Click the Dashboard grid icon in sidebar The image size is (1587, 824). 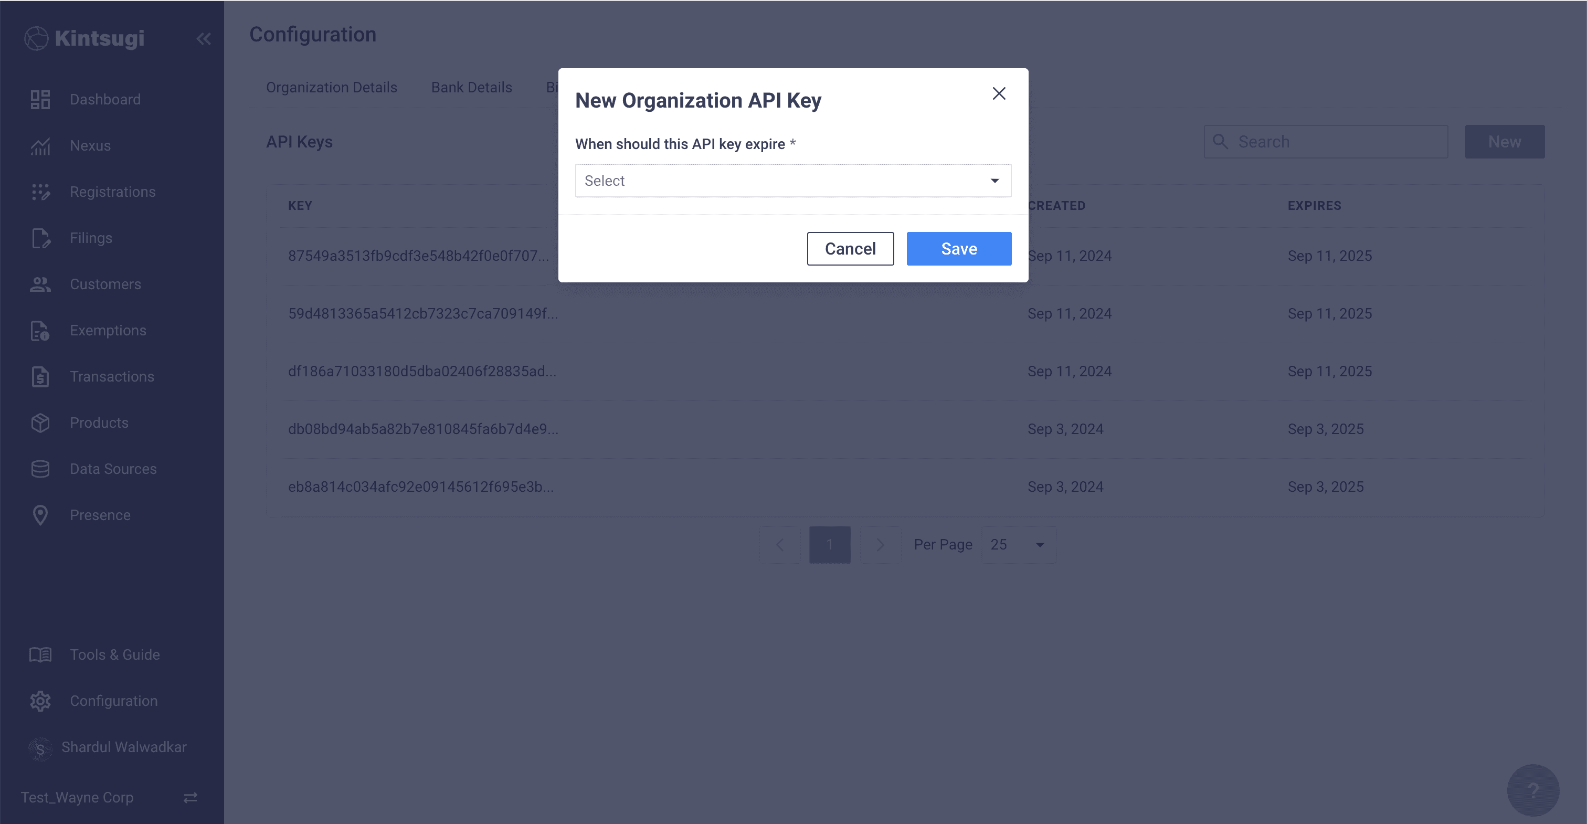click(40, 99)
